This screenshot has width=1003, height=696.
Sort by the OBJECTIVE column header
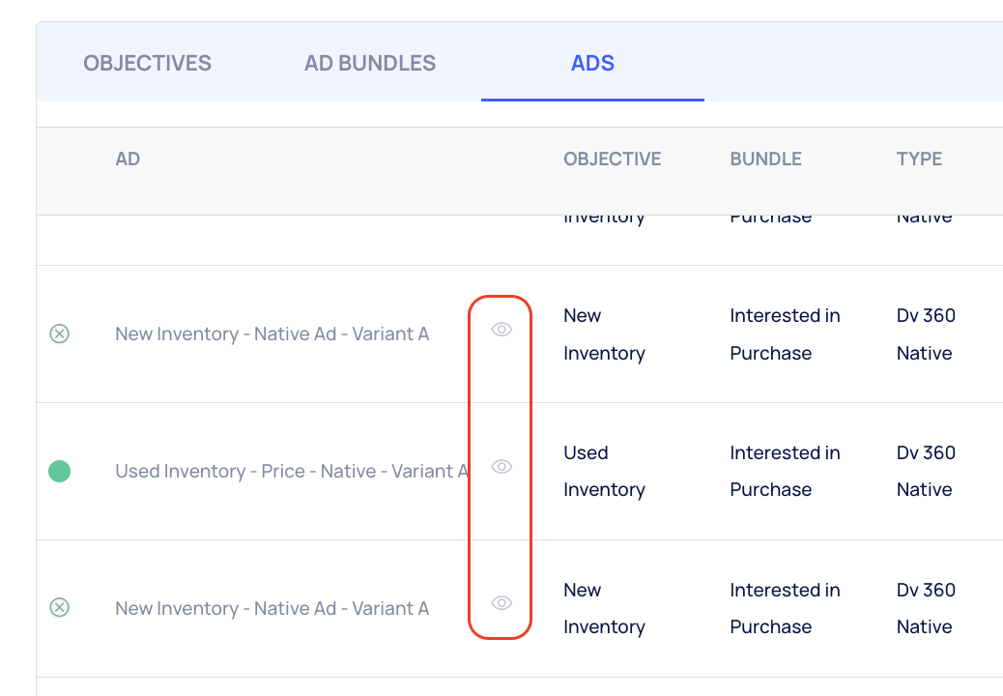click(613, 159)
